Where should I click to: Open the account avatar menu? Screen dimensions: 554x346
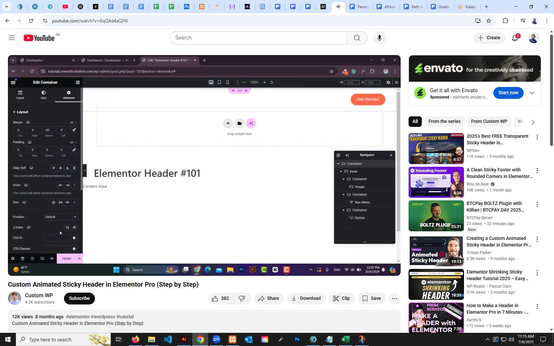coord(534,38)
